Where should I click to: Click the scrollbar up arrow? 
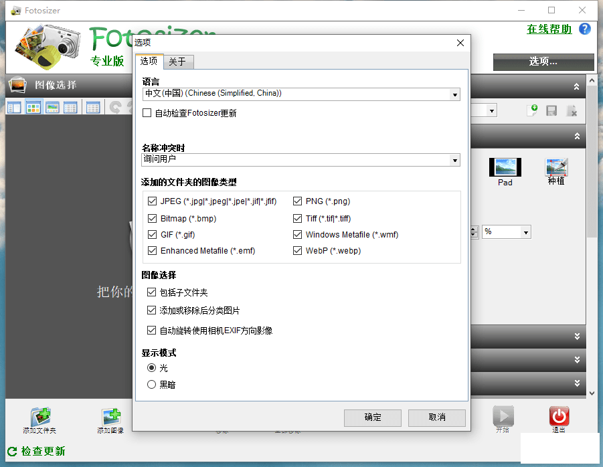click(592, 81)
